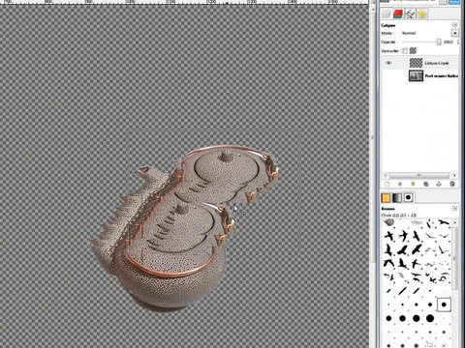The width and height of the screenshot is (465, 348).
Task: Open the layers panel configuration menu
Action: (x=454, y=25)
